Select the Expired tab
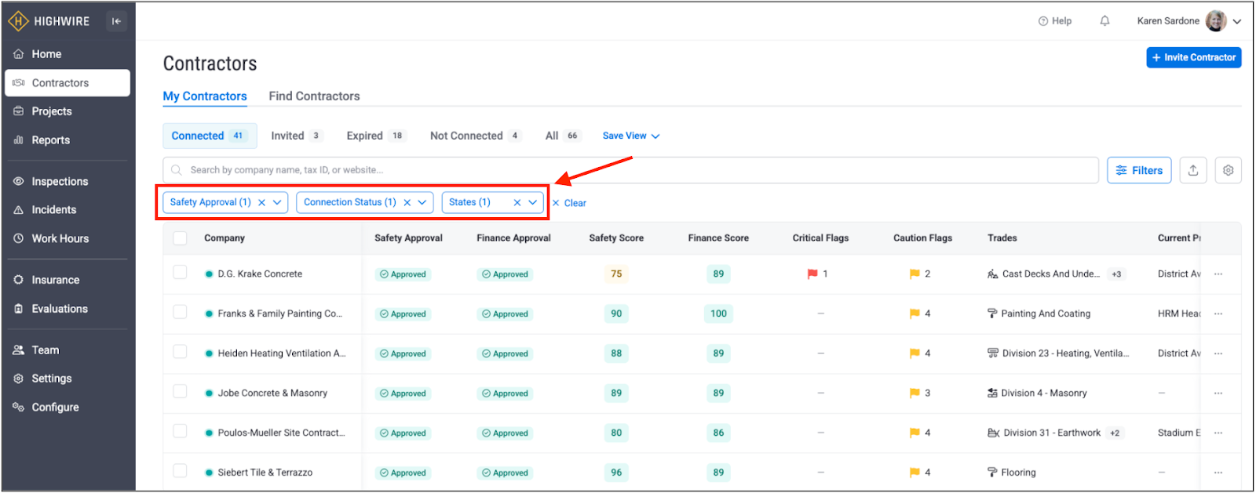This screenshot has width=1256, height=493. point(365,136)
